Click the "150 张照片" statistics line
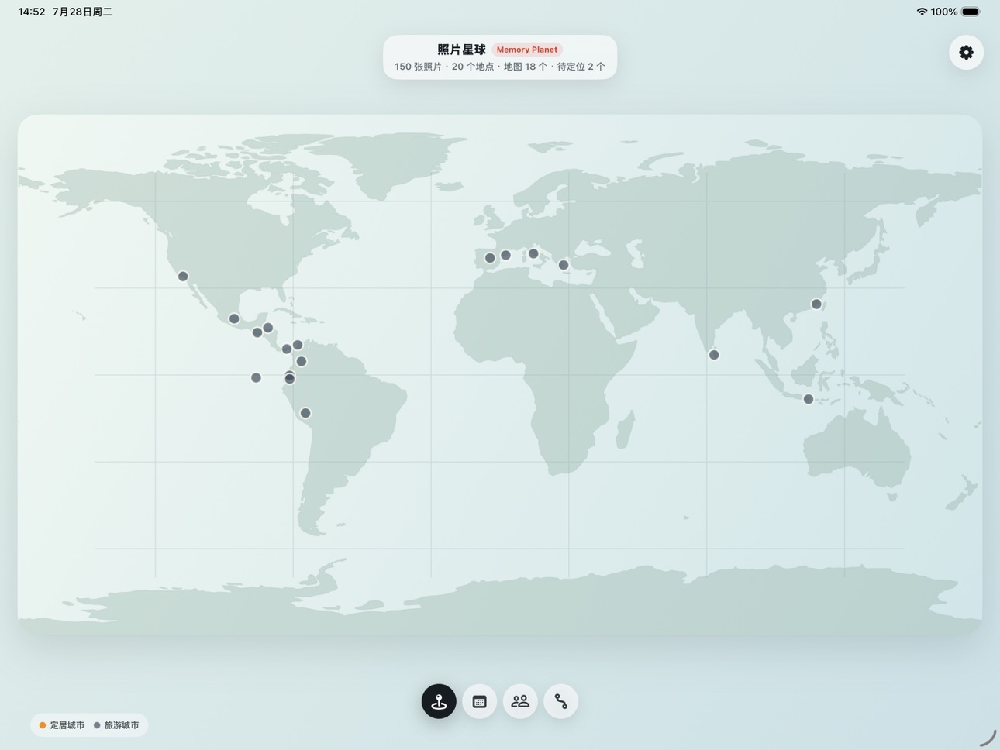Image resolution: width=1000 pixels, height=750 pixels. coord(500,67)
